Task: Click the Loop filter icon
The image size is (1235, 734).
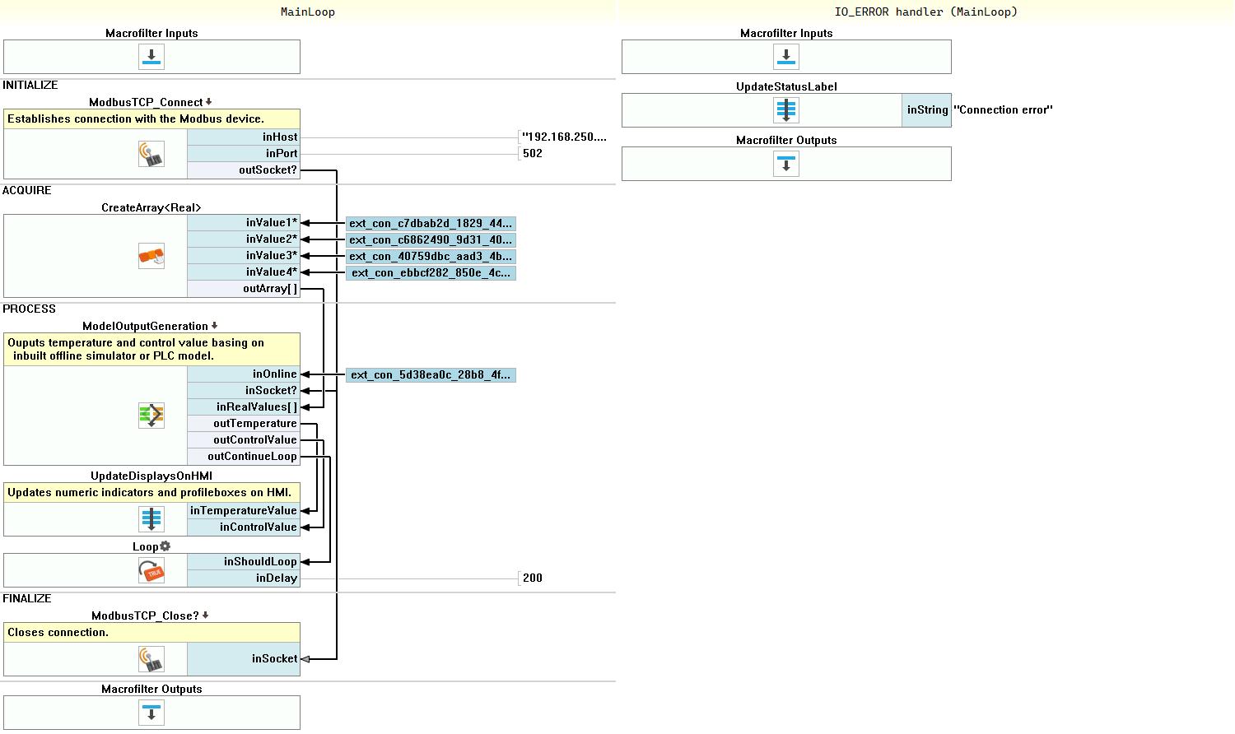Action: tap(151, 570)
